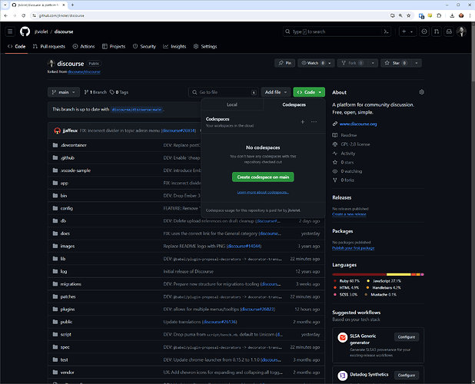Click the GPL-2.0 license link
The width and height of the screenshot is (475, 384).
355,144
